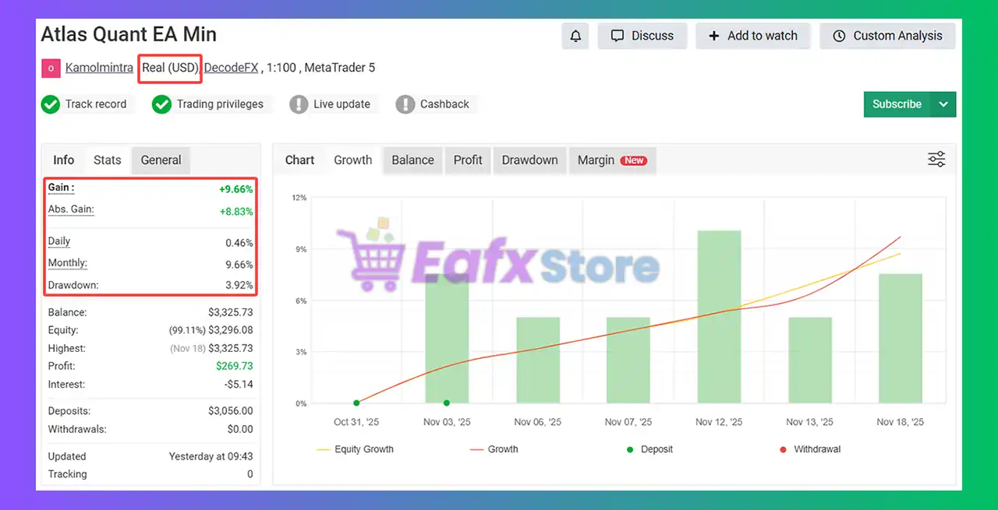Open the chart filter settings icon

(936, 159)
